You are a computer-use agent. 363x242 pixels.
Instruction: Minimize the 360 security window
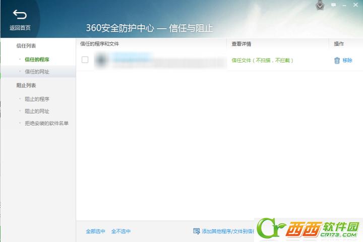pyautogui.click(x=344, y=5)
